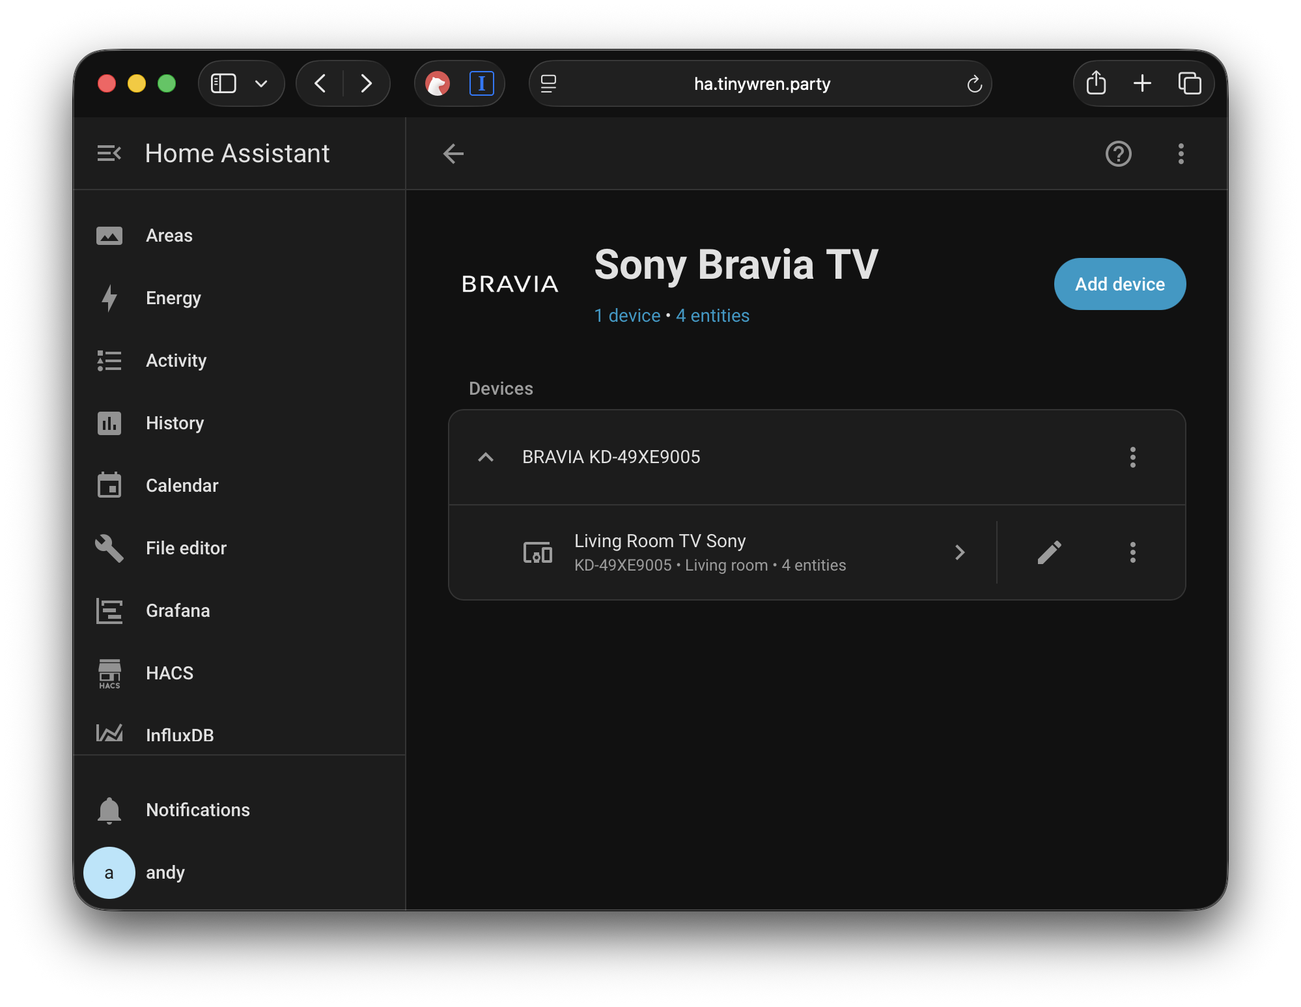Open the Safari reader sidebar toggle
Screen dimensions: 1301x1007
[223, 83]
